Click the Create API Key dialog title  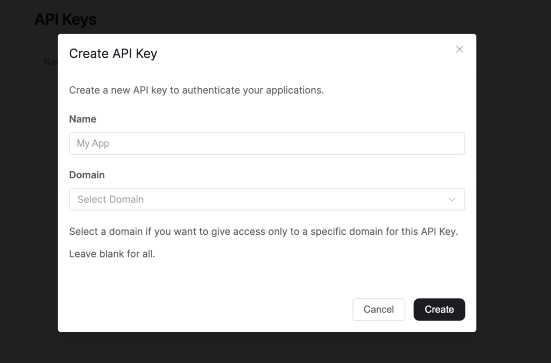click(x=113, y=53)
